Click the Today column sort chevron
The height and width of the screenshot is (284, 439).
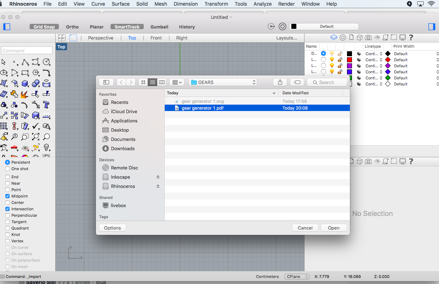tap(274, 93)
